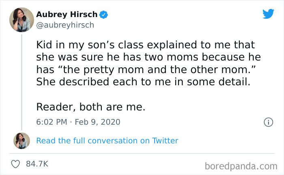
Task: Click the blue verified badge
Action: coord(104,15)
